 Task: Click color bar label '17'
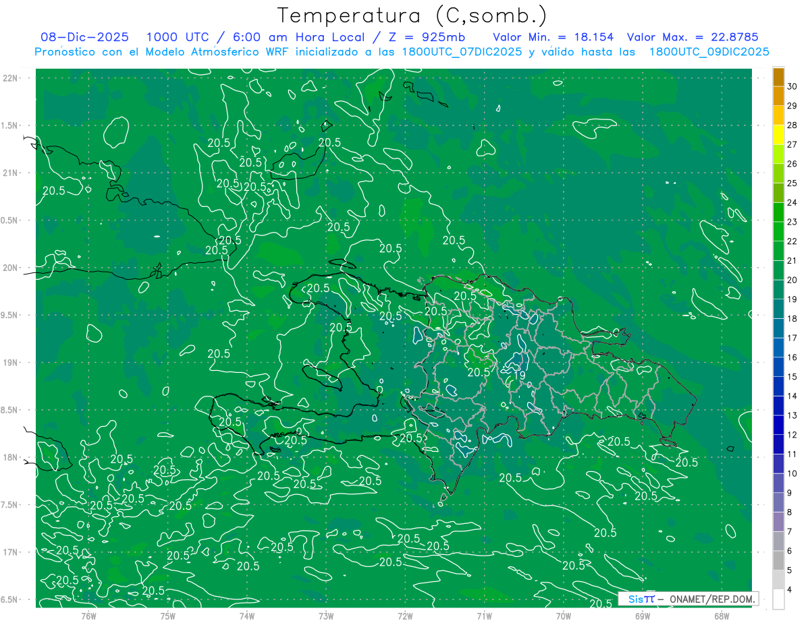click(x=792, y=338)
